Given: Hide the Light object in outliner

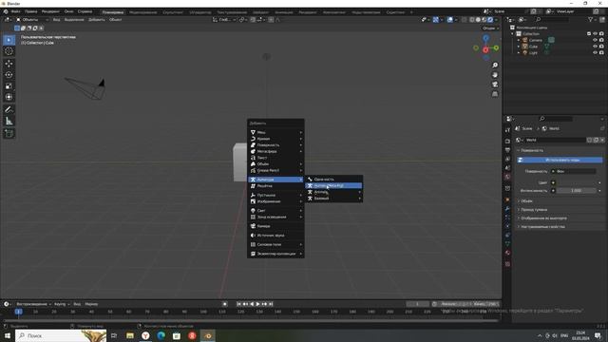Looking at the screenshot, I should [x=595, y=52].
